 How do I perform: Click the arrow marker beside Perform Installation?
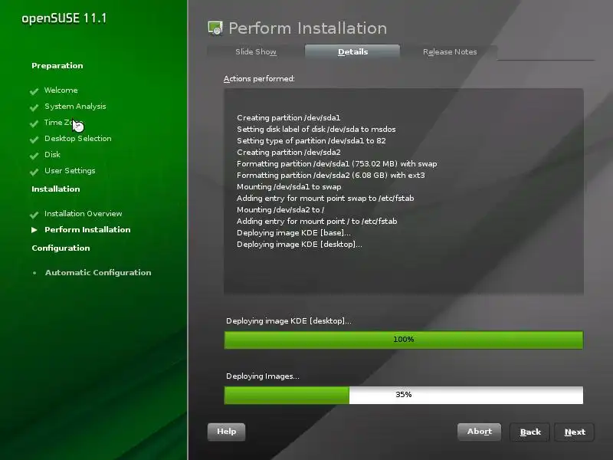[x=34, y=230]
